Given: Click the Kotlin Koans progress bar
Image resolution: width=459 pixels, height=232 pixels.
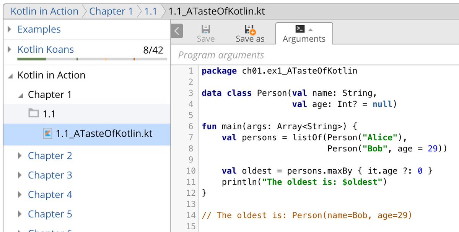Looking at the screenshot, I should (92, 59).
